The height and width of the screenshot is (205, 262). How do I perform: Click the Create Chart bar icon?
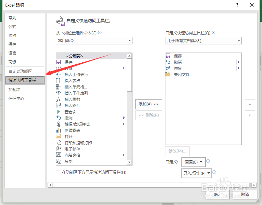(59, 130)
